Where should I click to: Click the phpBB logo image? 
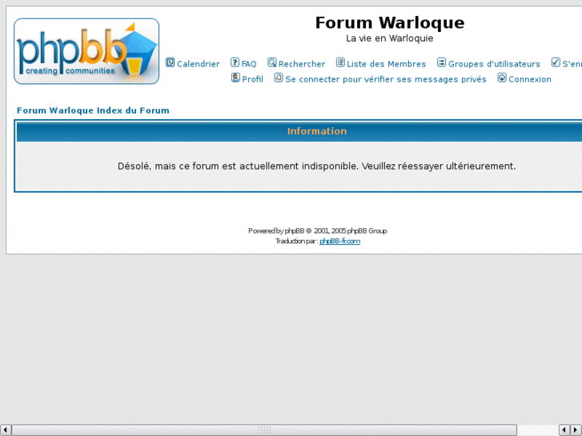(86, 51)
